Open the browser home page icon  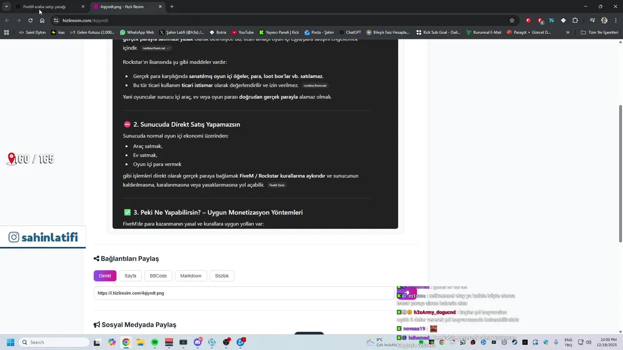pyautogui.click(x=42, y=20)
